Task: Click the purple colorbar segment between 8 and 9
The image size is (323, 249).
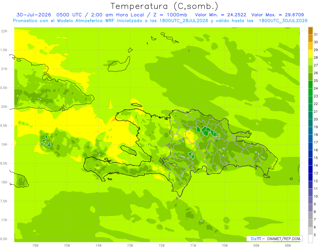Action: click(x=310, y=208)
